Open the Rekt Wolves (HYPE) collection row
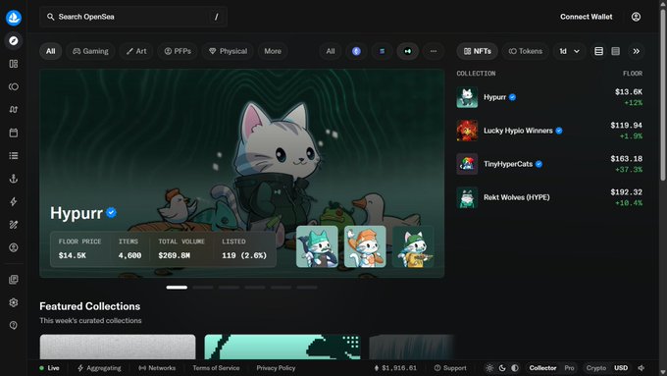Screen dimensions: 667x376 tap(549, 197)
